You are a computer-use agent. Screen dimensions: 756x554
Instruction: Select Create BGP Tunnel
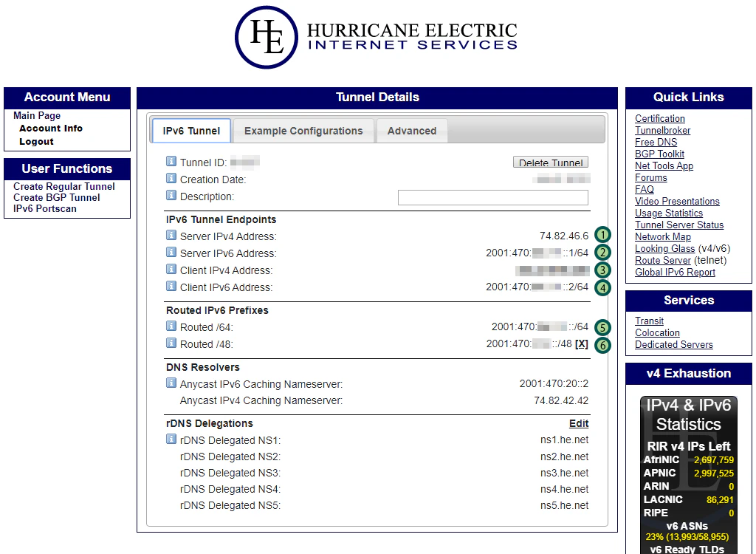[57, 197]
